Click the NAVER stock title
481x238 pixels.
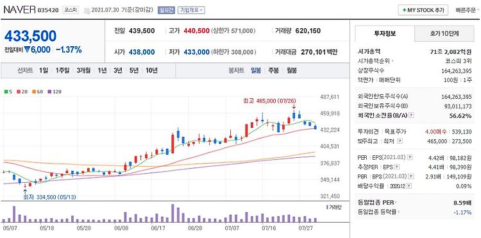point(20,10)
